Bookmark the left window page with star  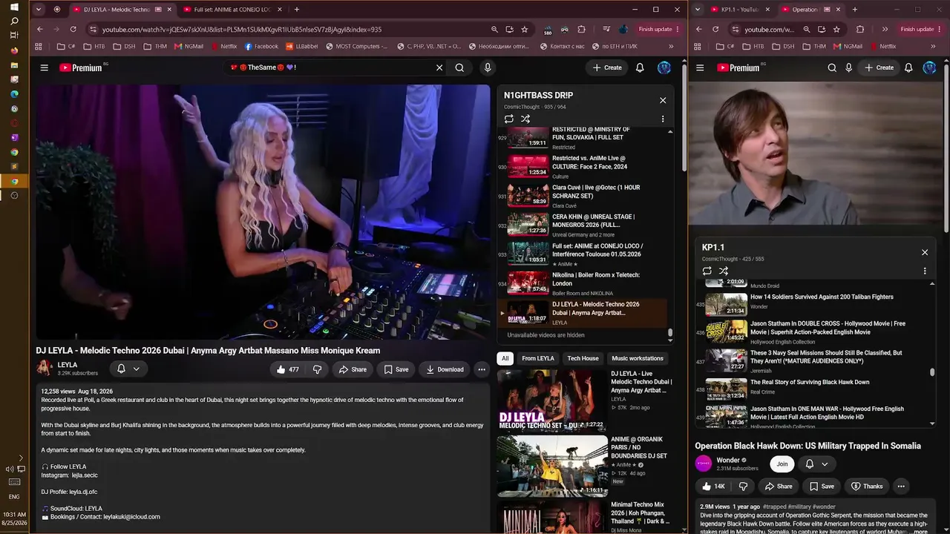[525, 29]
